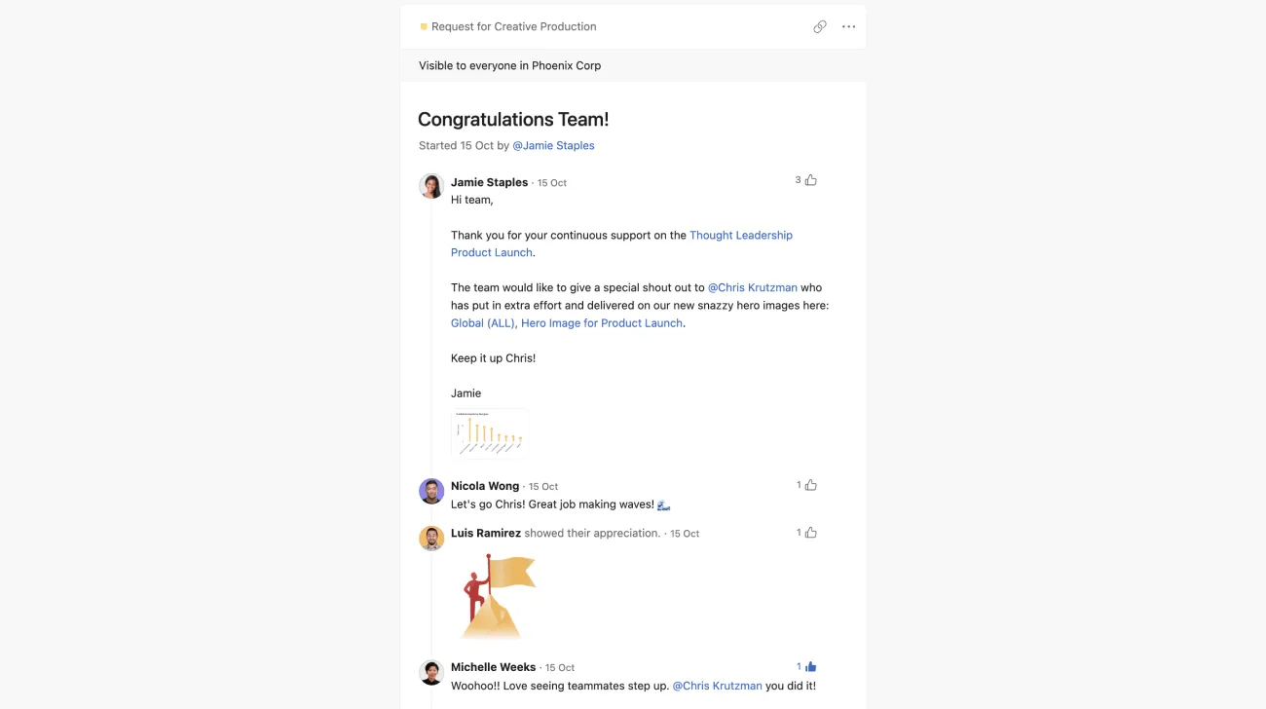1266x709 pixels.
Task: Open the Hero Image for Product Launch link
Action: (602, 322)
